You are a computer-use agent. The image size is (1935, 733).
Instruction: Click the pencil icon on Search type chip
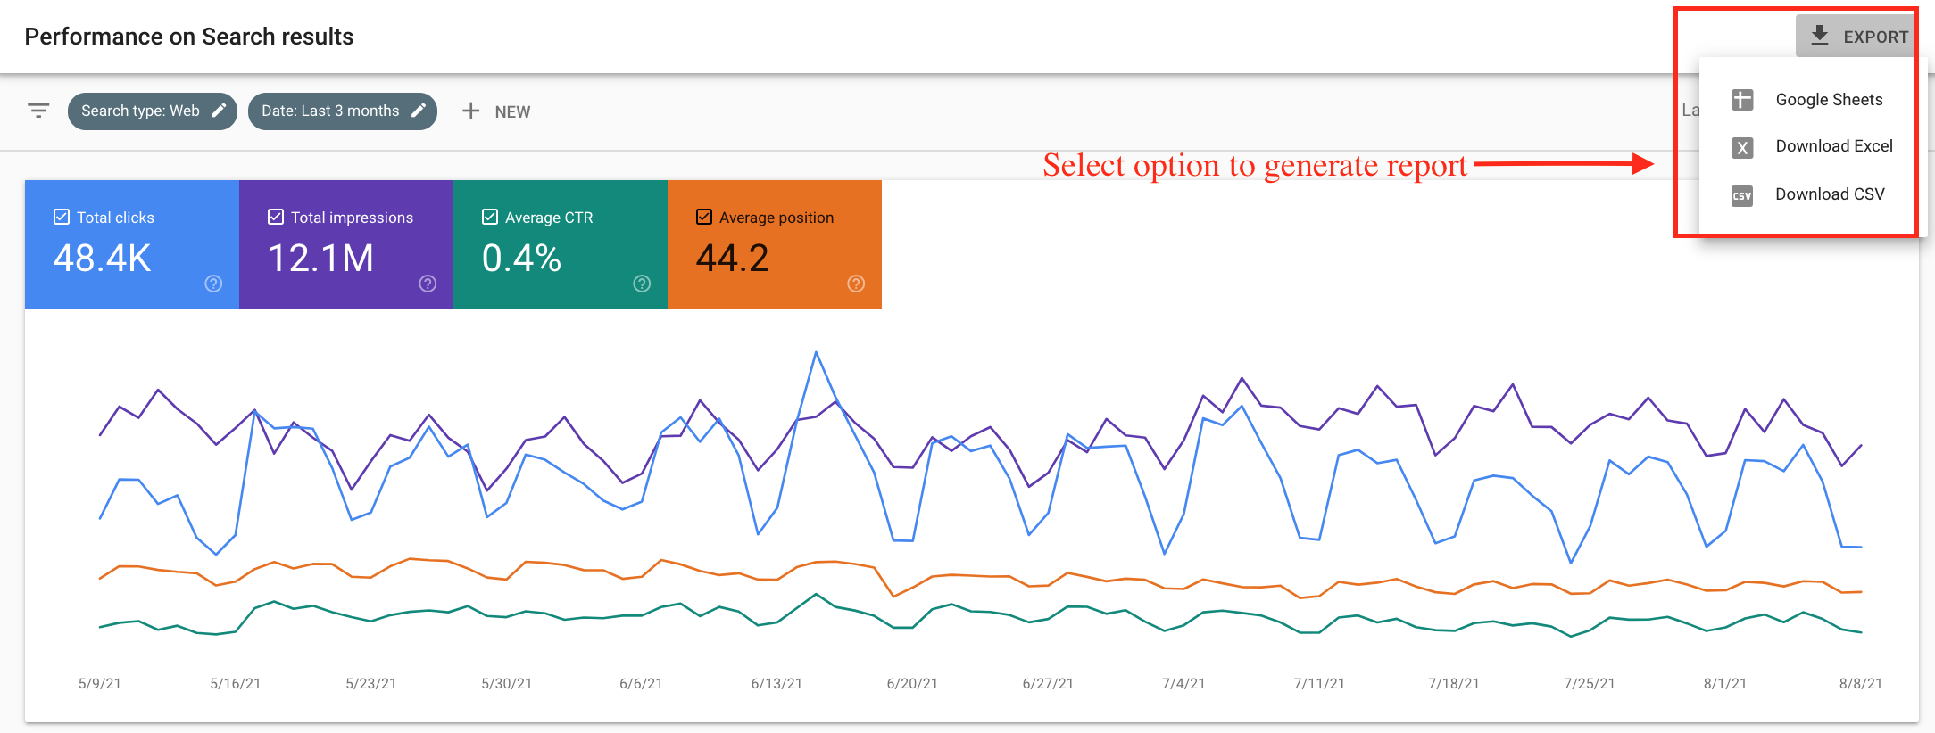click(219, 111)
